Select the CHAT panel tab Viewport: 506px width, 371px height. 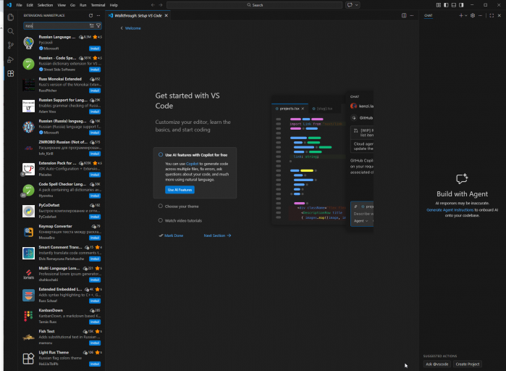429,15
